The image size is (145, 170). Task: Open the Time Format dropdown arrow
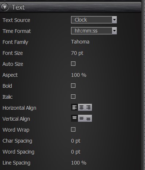114,31
